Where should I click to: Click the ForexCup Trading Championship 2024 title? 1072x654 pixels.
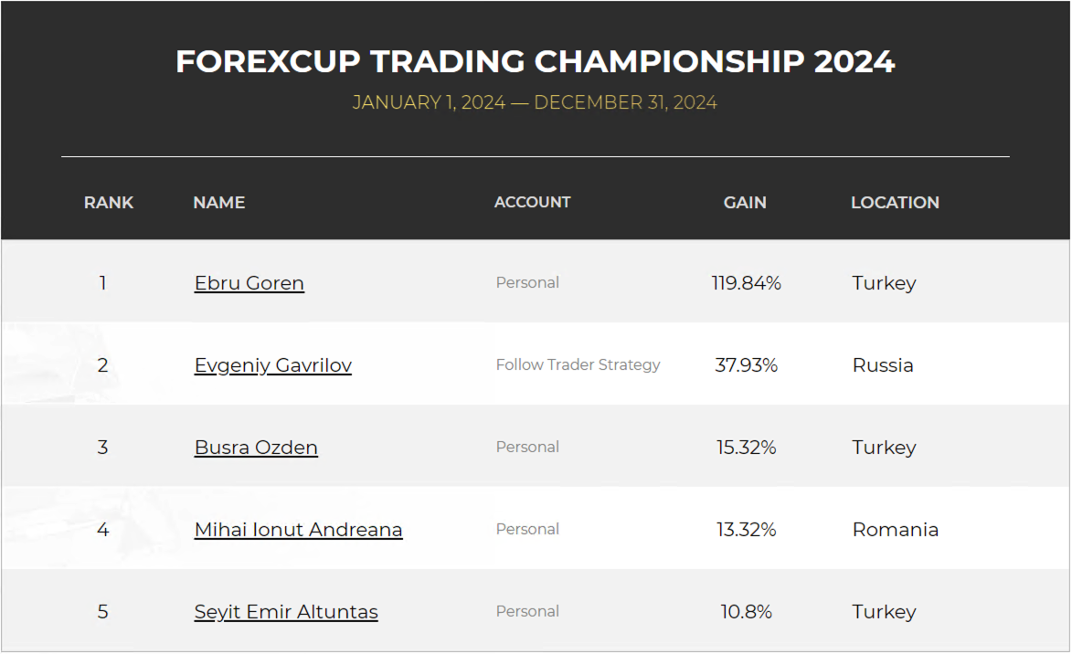coord(535,61)
